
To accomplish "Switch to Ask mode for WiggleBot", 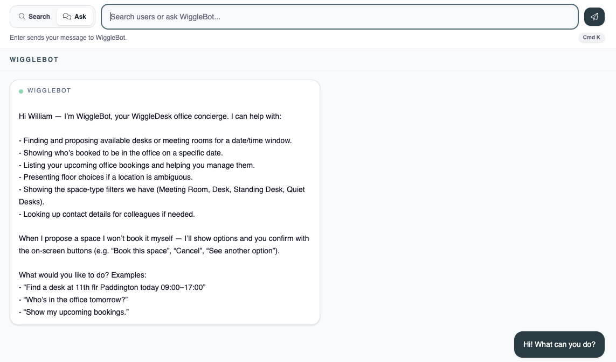I will (74, 17).
